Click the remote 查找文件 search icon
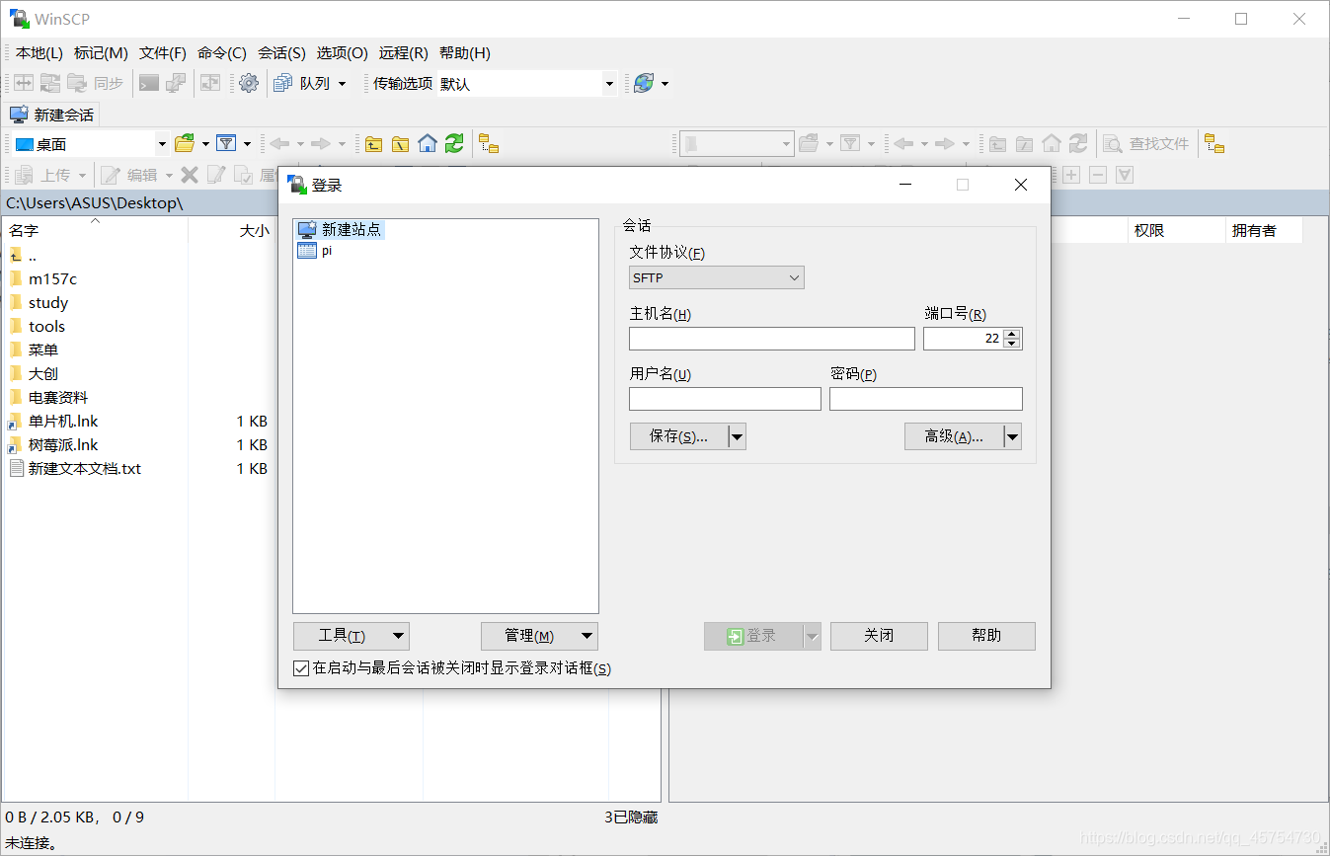The image size is (1330, 856). point(1112,144)
